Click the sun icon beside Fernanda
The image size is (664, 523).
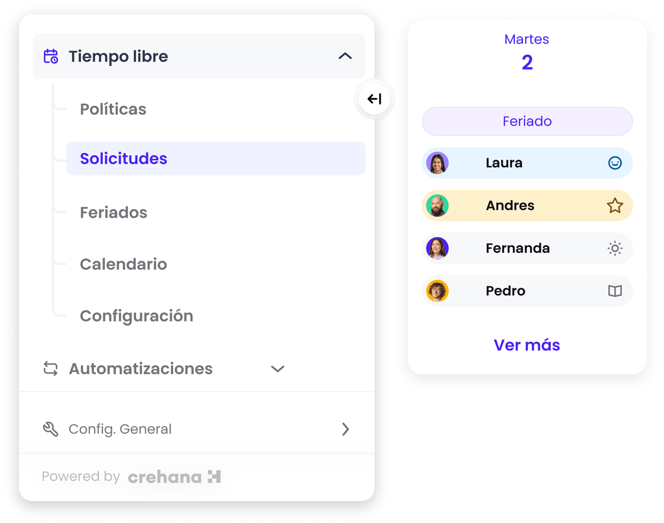tap(615, 248)
